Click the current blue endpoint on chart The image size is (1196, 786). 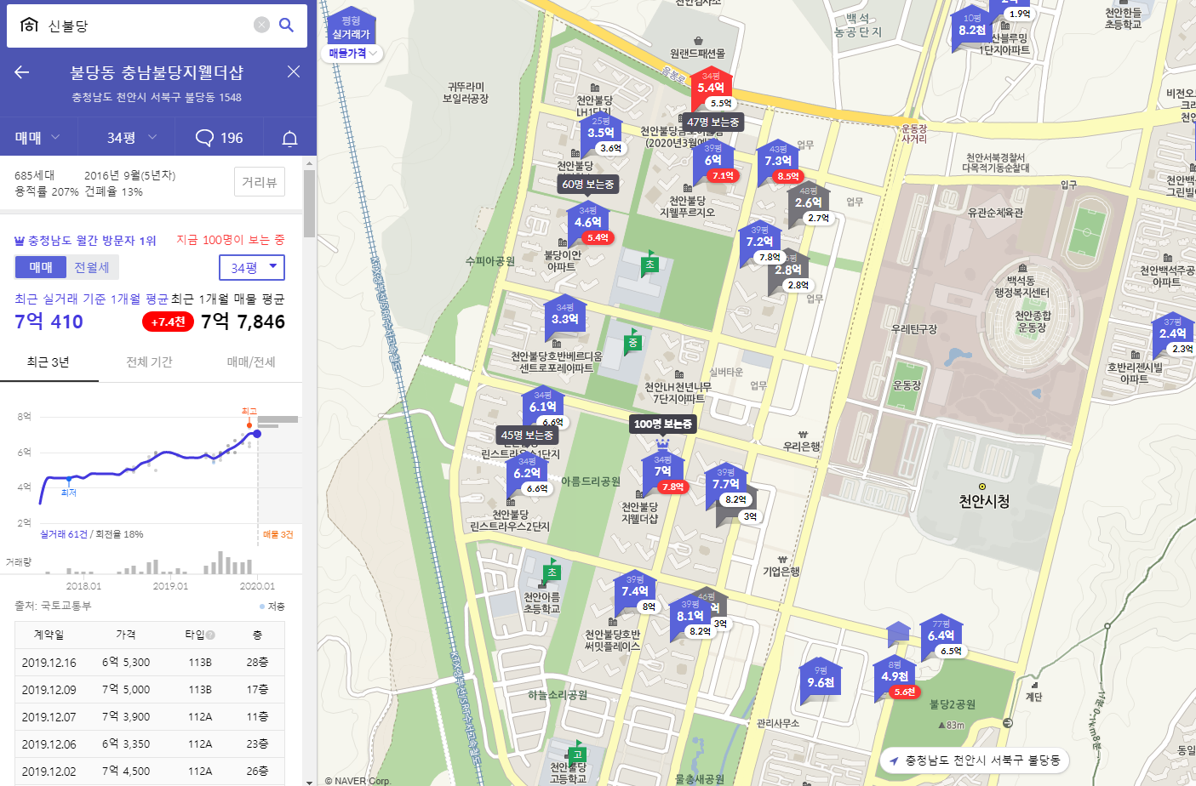tap(257, 434)
